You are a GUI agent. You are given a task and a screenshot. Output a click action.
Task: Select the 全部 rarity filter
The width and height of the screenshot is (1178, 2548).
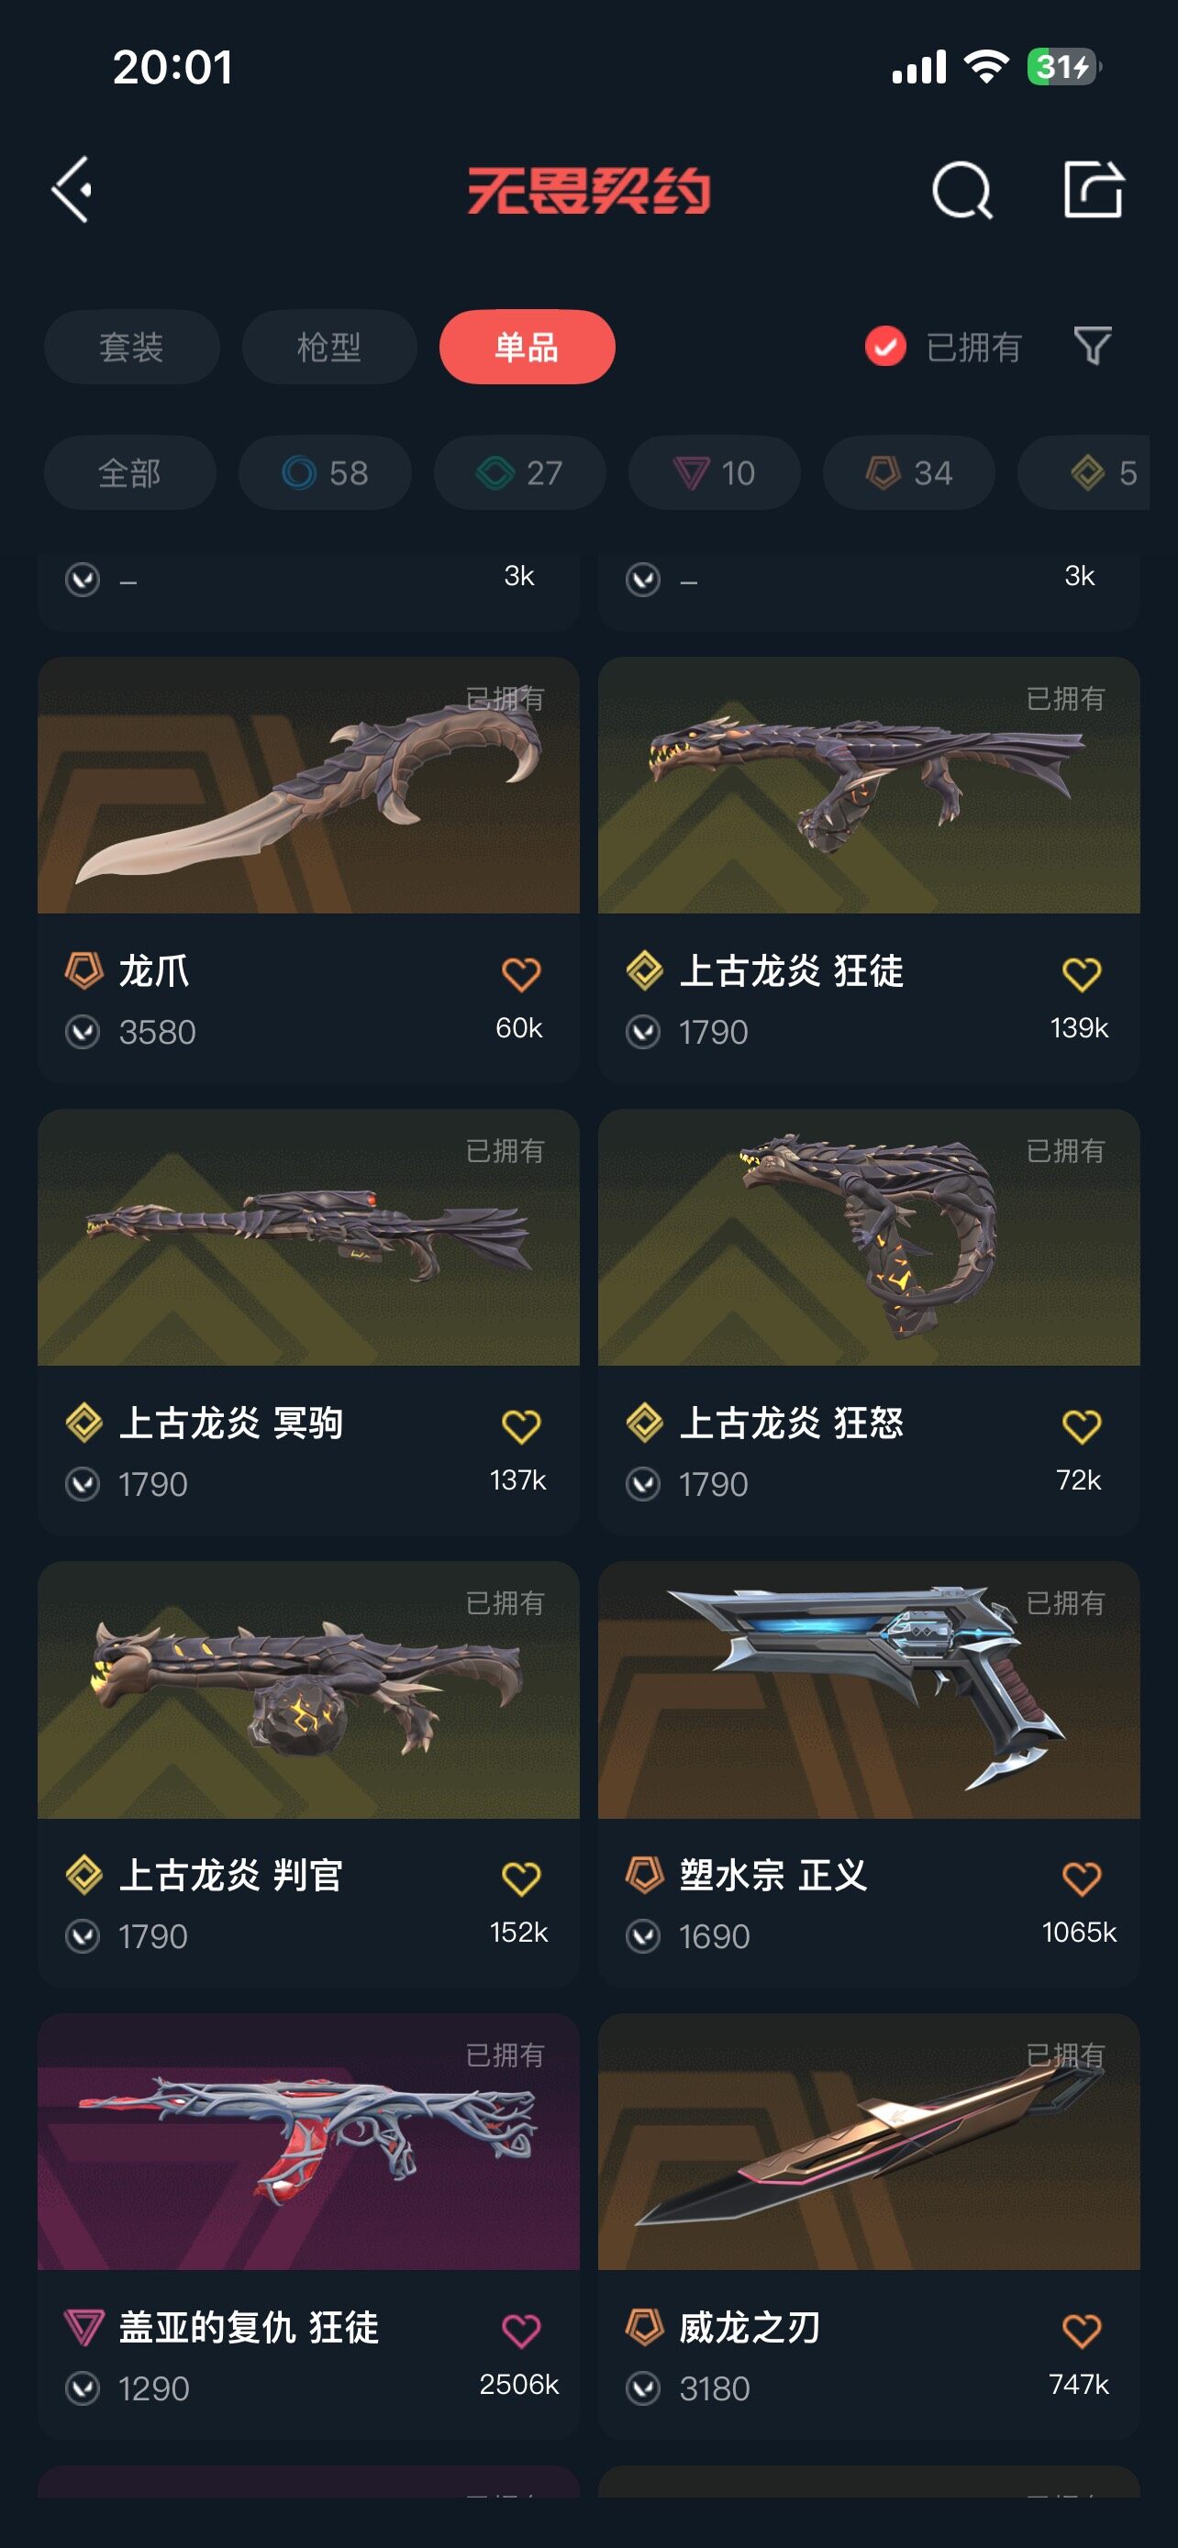pos(129,472)
